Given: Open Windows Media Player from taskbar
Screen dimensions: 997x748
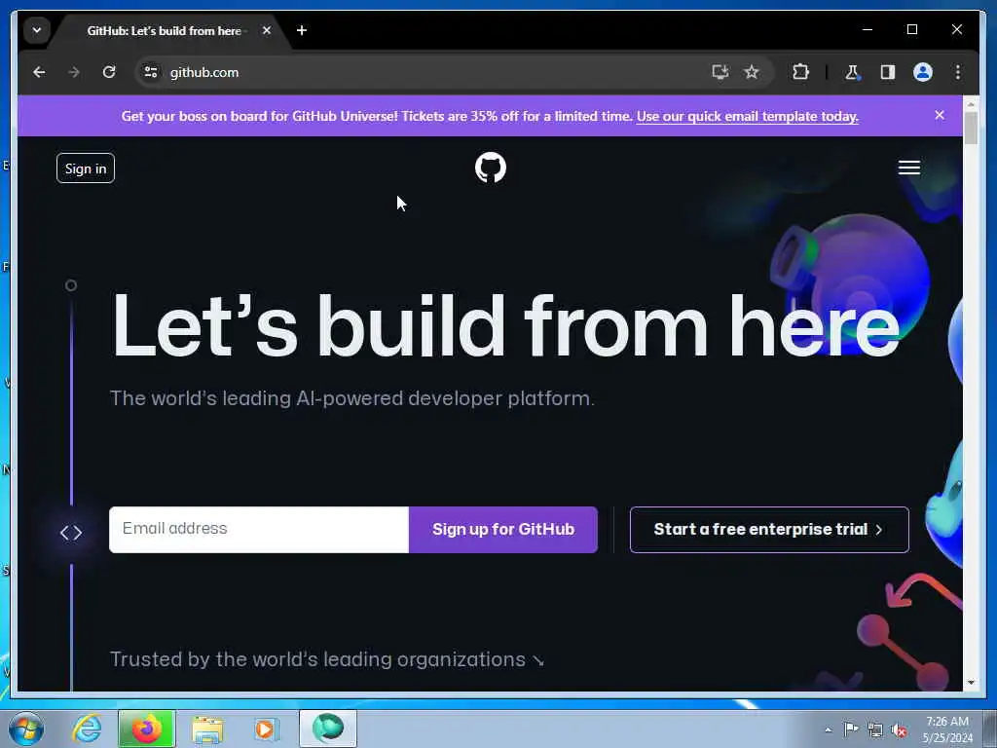Looking at the screenshot, I should point(266,729).
